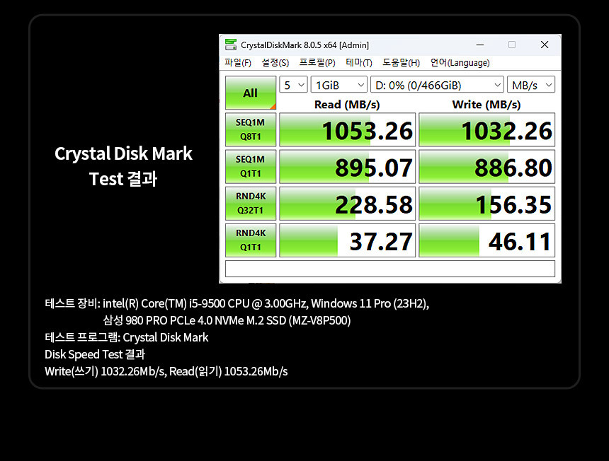Change the MB/s unit dropdown
The height and width of the screenshot is (461, 609).
[x=530, y=85]
